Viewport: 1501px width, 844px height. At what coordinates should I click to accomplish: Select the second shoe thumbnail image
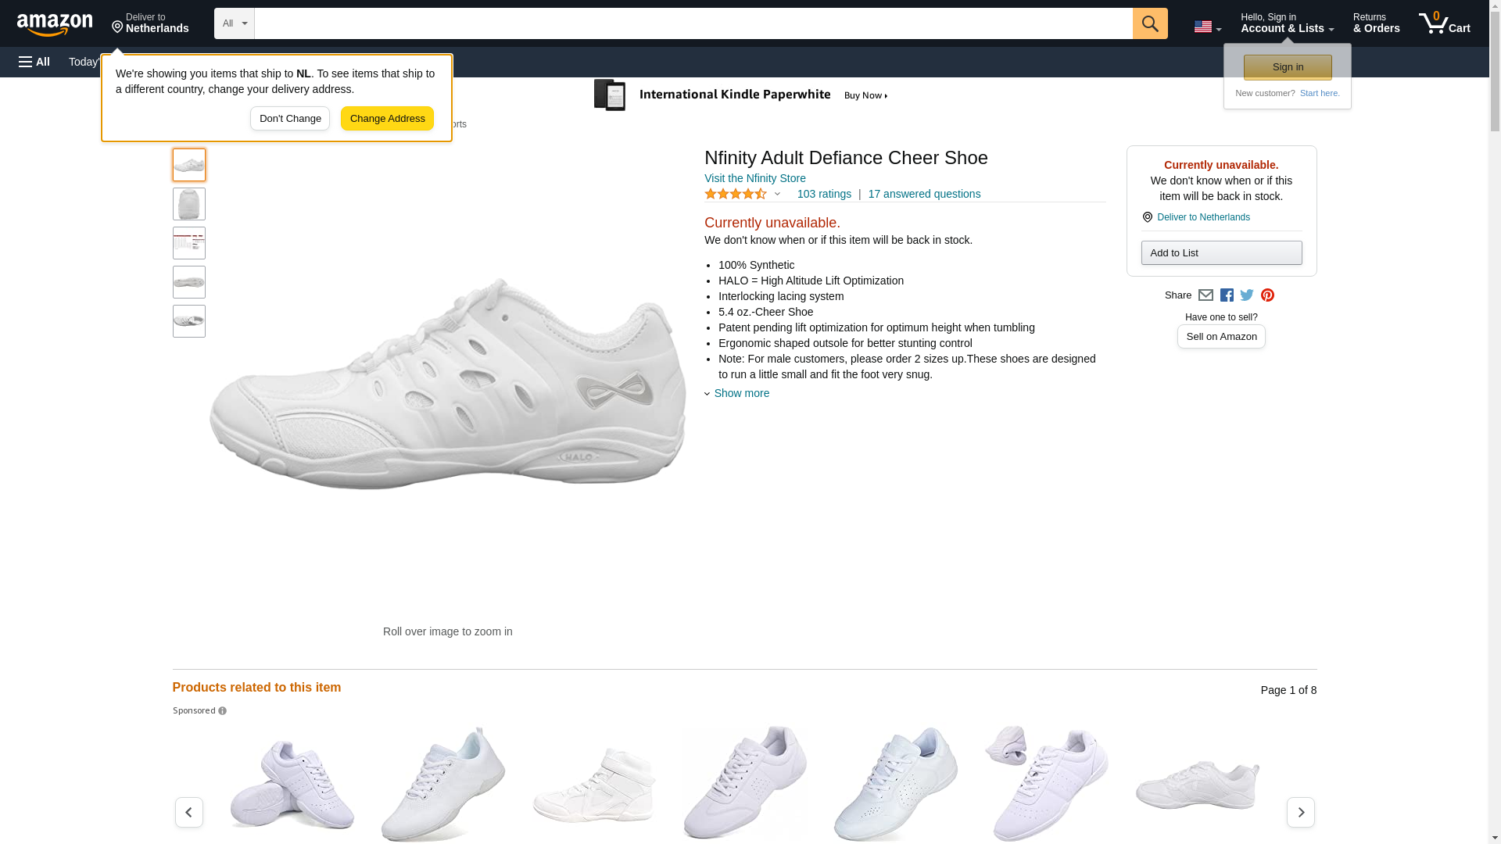[x=189, y=204]
